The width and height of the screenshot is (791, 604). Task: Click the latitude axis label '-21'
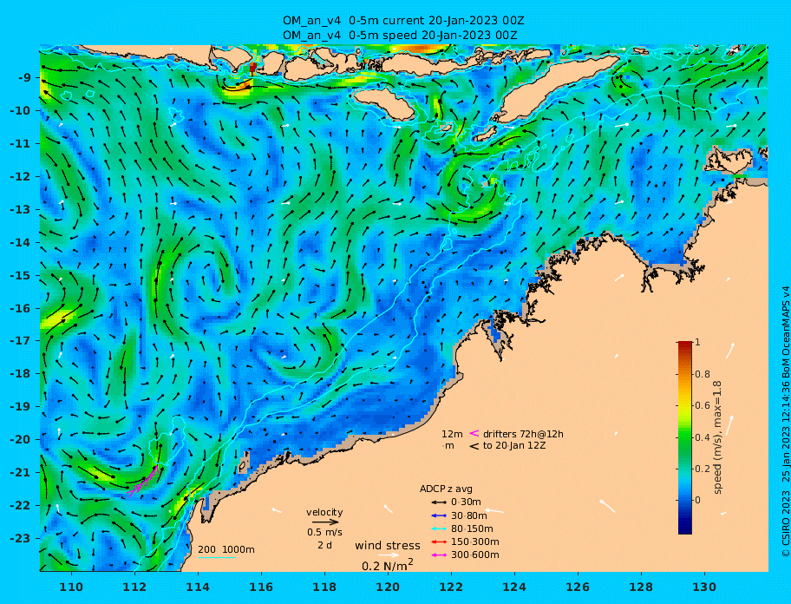pos(21,472)
